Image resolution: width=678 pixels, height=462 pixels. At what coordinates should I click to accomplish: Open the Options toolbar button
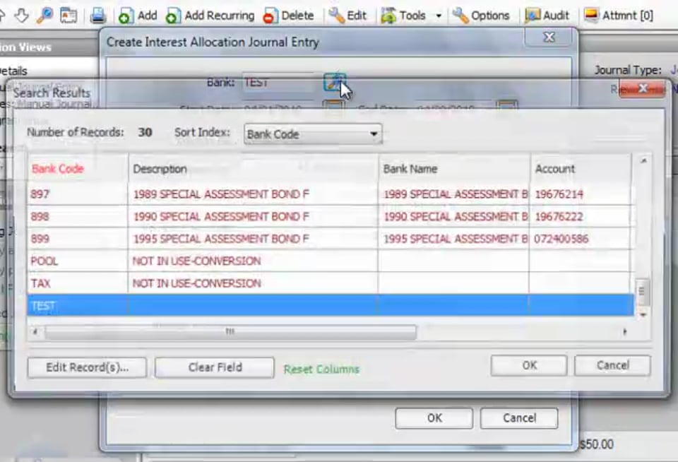pos(481,16)
